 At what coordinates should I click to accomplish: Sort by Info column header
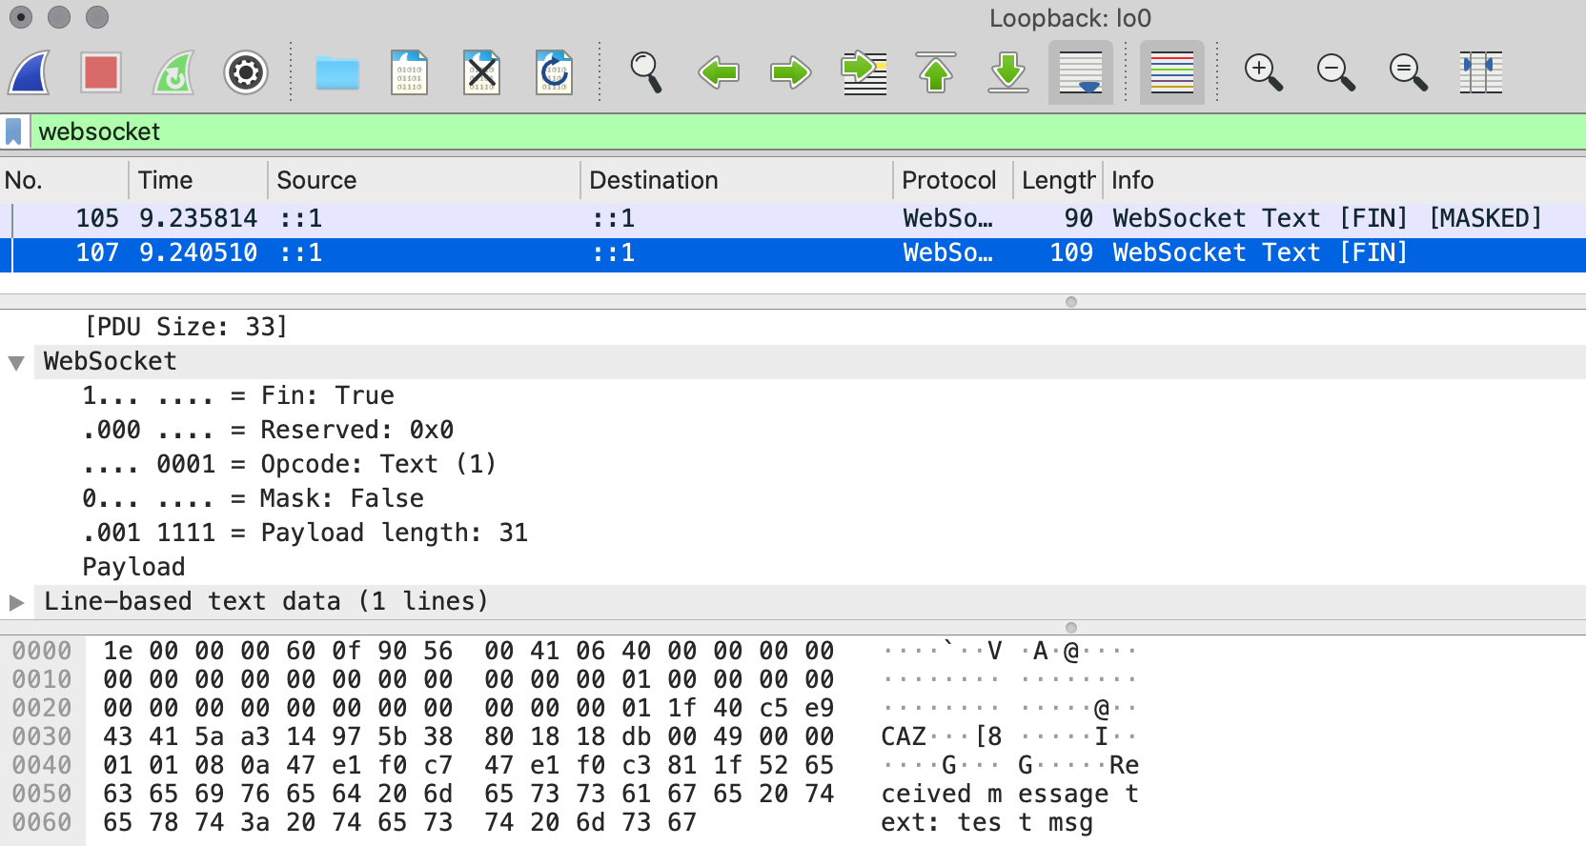pos(1345,180)
